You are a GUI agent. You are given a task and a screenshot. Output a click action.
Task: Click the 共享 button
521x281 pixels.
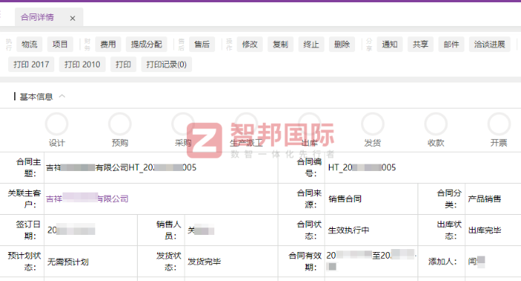click(x=421, y=45)
